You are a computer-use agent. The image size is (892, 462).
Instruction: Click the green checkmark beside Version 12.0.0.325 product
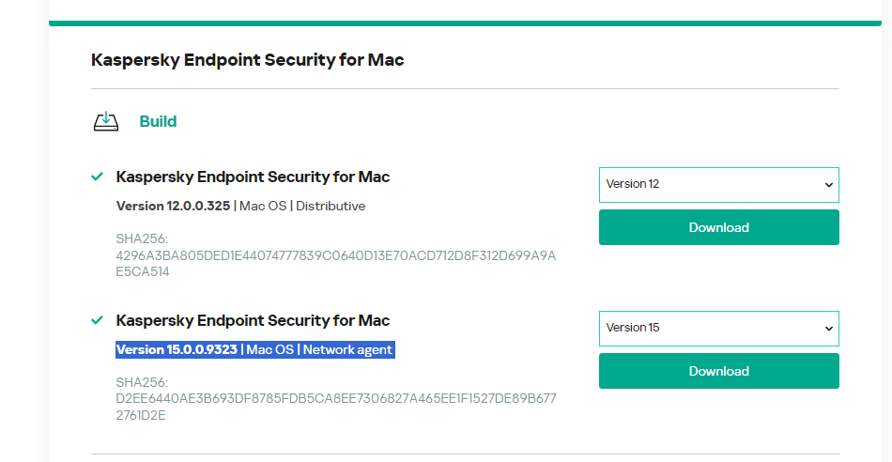tap(97, 177)
